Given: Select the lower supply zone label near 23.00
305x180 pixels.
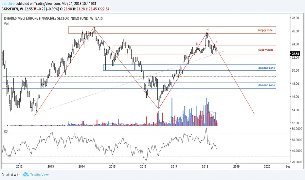Looking at the screenshot, I should pos(266,50).
